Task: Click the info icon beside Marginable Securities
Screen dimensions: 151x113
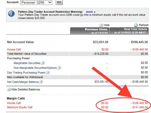Action: pyautogui.click(x=43, y=63)
